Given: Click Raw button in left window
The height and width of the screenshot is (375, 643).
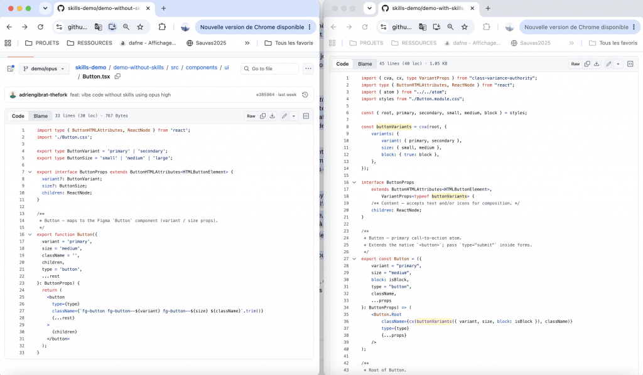Looking at the screenshot, I should pos(251,116).
